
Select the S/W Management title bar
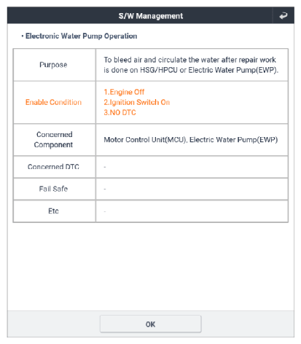pos(151,15)
